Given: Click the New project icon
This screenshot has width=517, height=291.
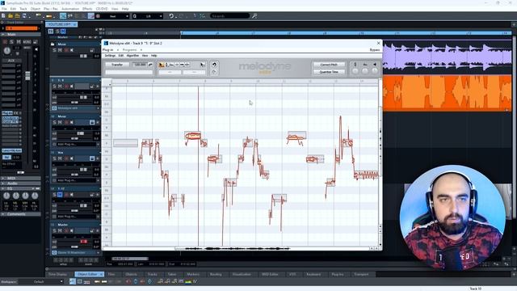Looking at the screenshot, I should [x=3, y=16].
